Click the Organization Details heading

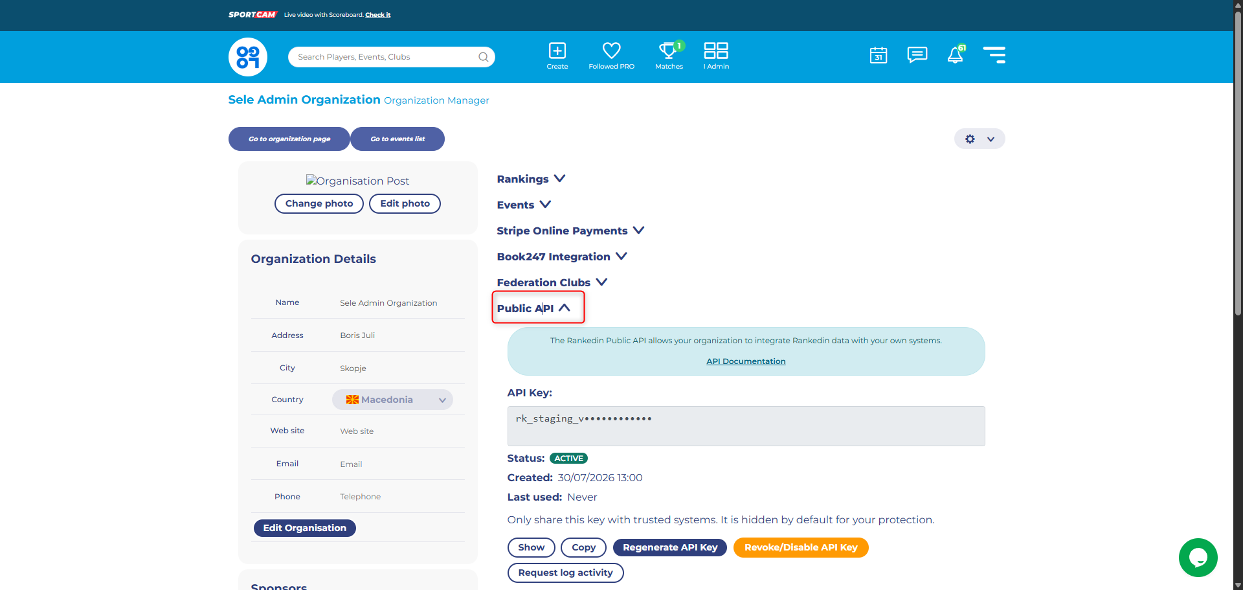pos(313,259)
